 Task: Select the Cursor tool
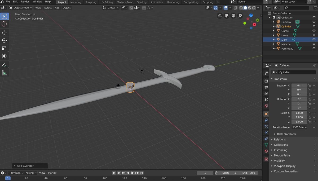4,24
